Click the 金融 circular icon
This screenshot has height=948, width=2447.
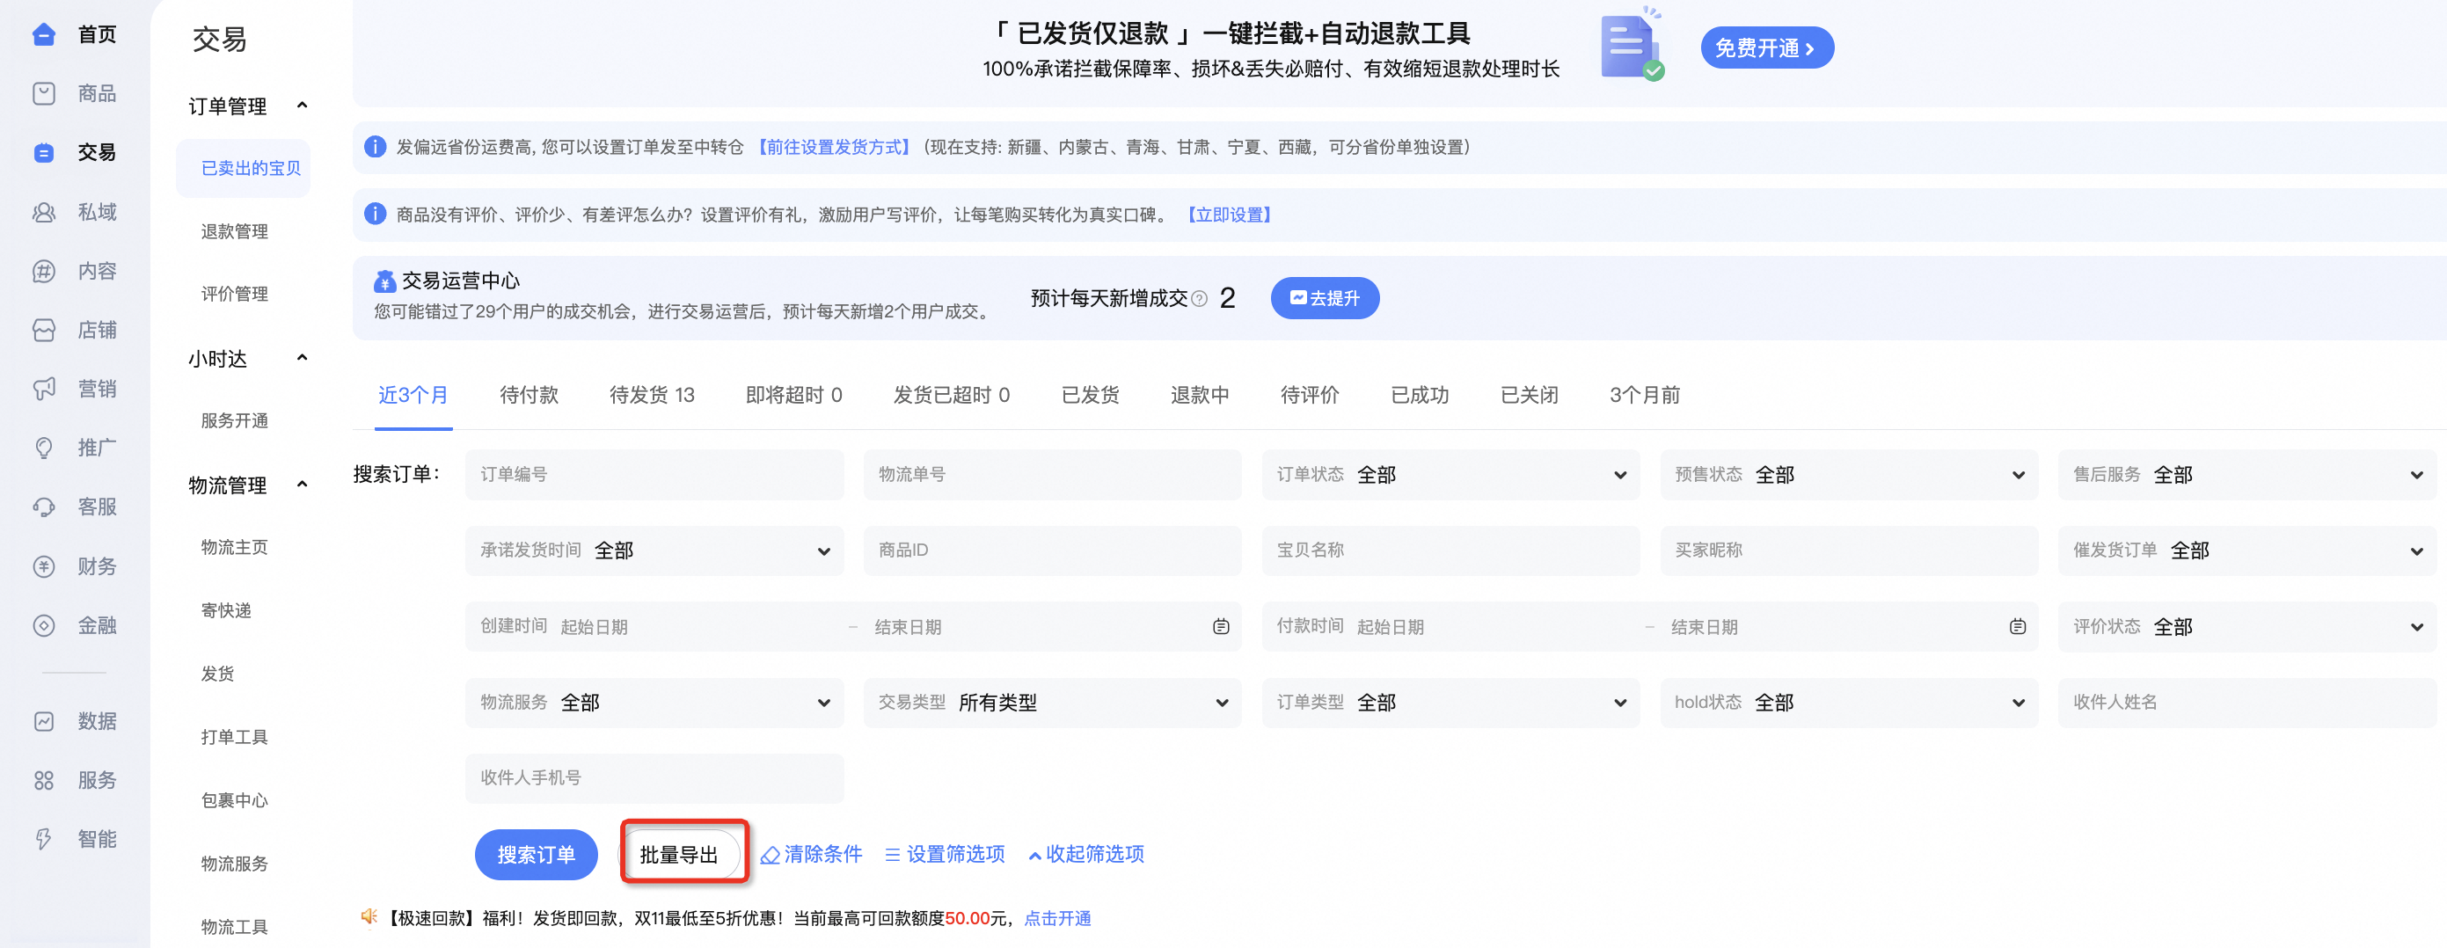click(x=44, y=625)
